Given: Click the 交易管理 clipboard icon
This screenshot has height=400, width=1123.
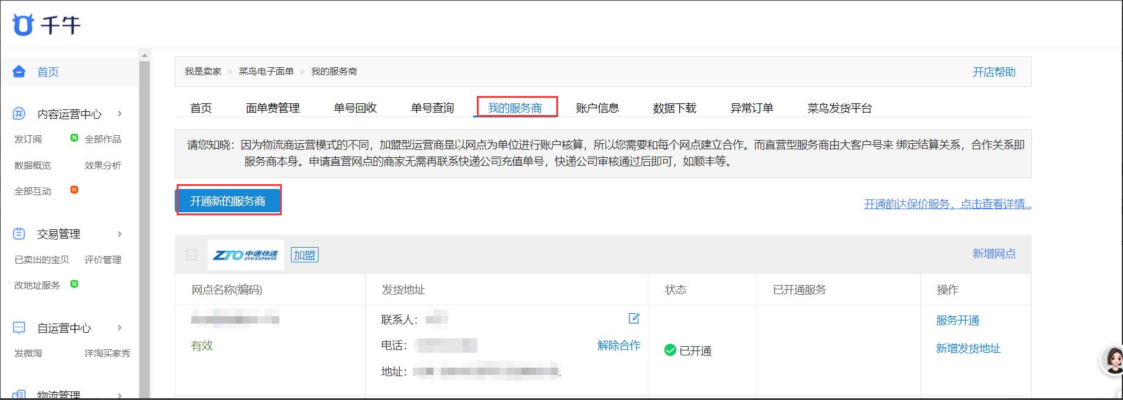Looking at the screenshot, I should pyautogui.click(x=19, y=234).
